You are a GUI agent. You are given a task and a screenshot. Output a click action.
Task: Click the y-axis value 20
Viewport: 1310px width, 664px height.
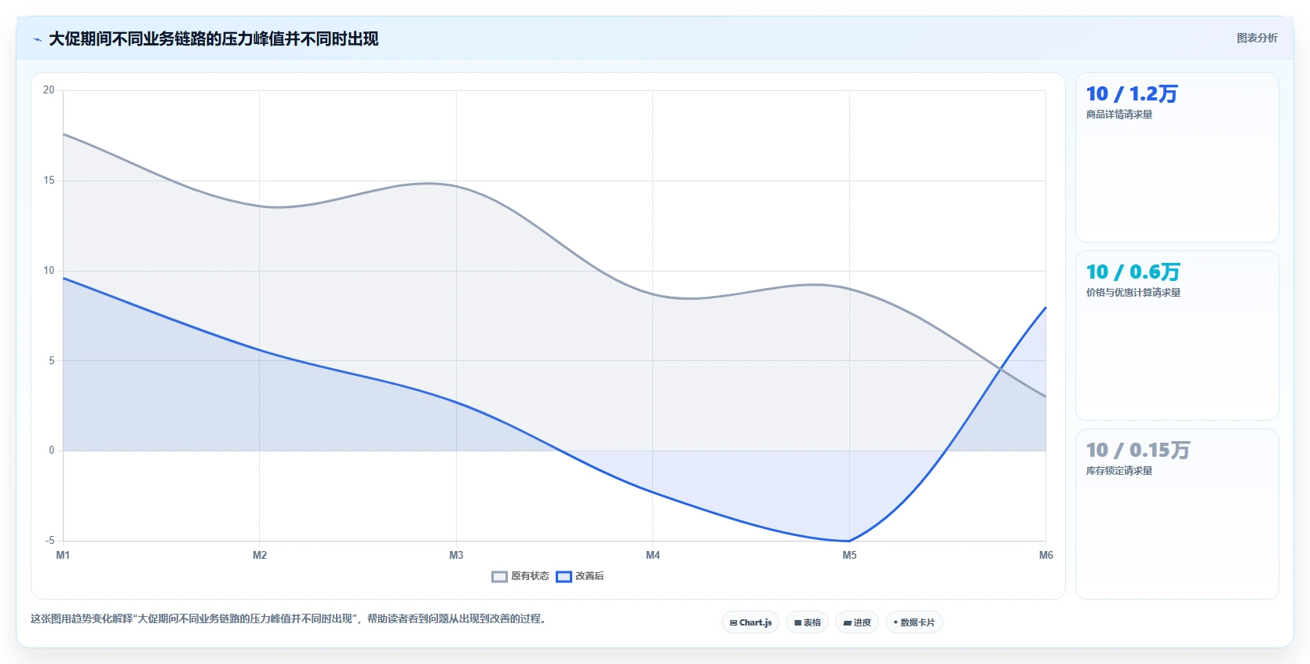point(49,90)
